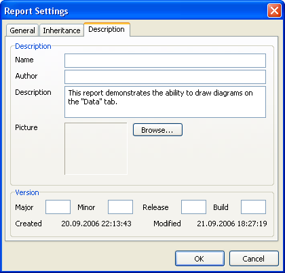Screen dimensions: 285x273
Task: Click the Minor version field
Action: (120, 207)
